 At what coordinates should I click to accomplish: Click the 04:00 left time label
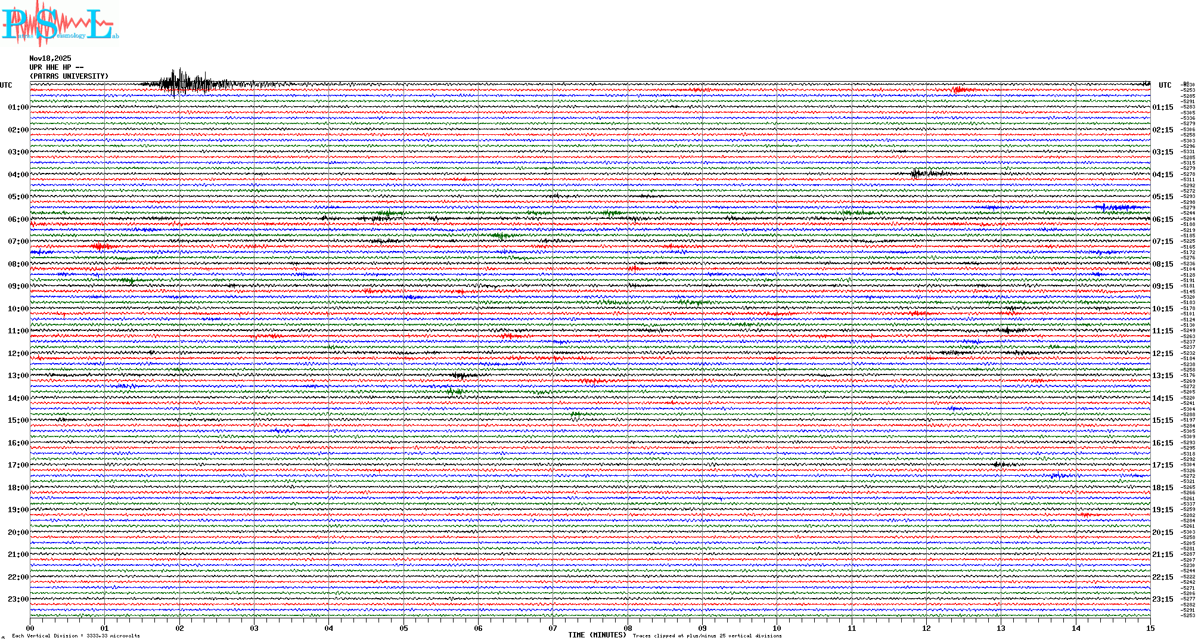[x=18, y=175]
